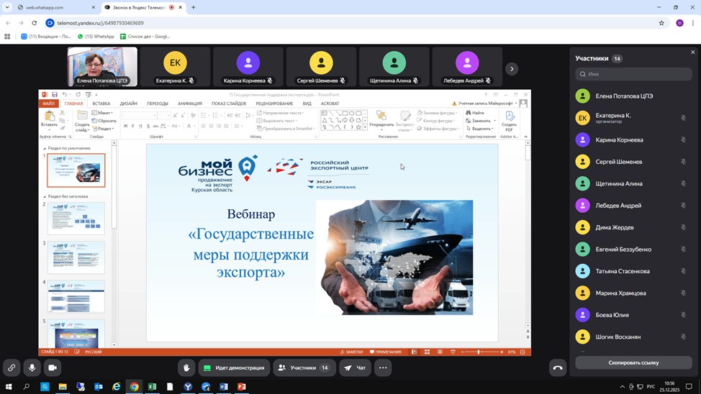
Task: Open the Windows notification center icon
Action: (x=689, y=386)
